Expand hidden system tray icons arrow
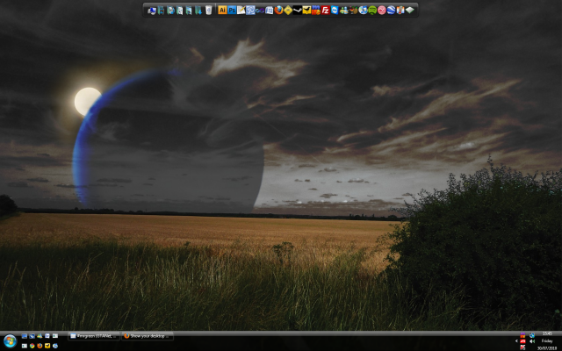562x351 pixels. click(516, 341)
